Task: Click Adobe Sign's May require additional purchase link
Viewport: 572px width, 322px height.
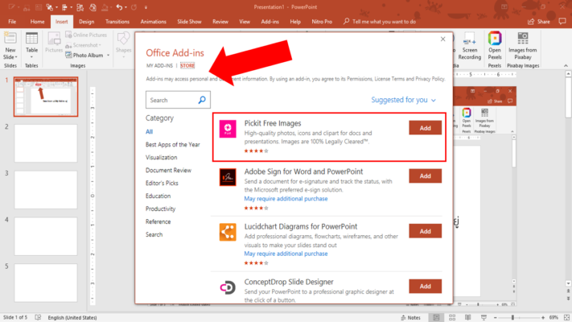Action: 286,199
